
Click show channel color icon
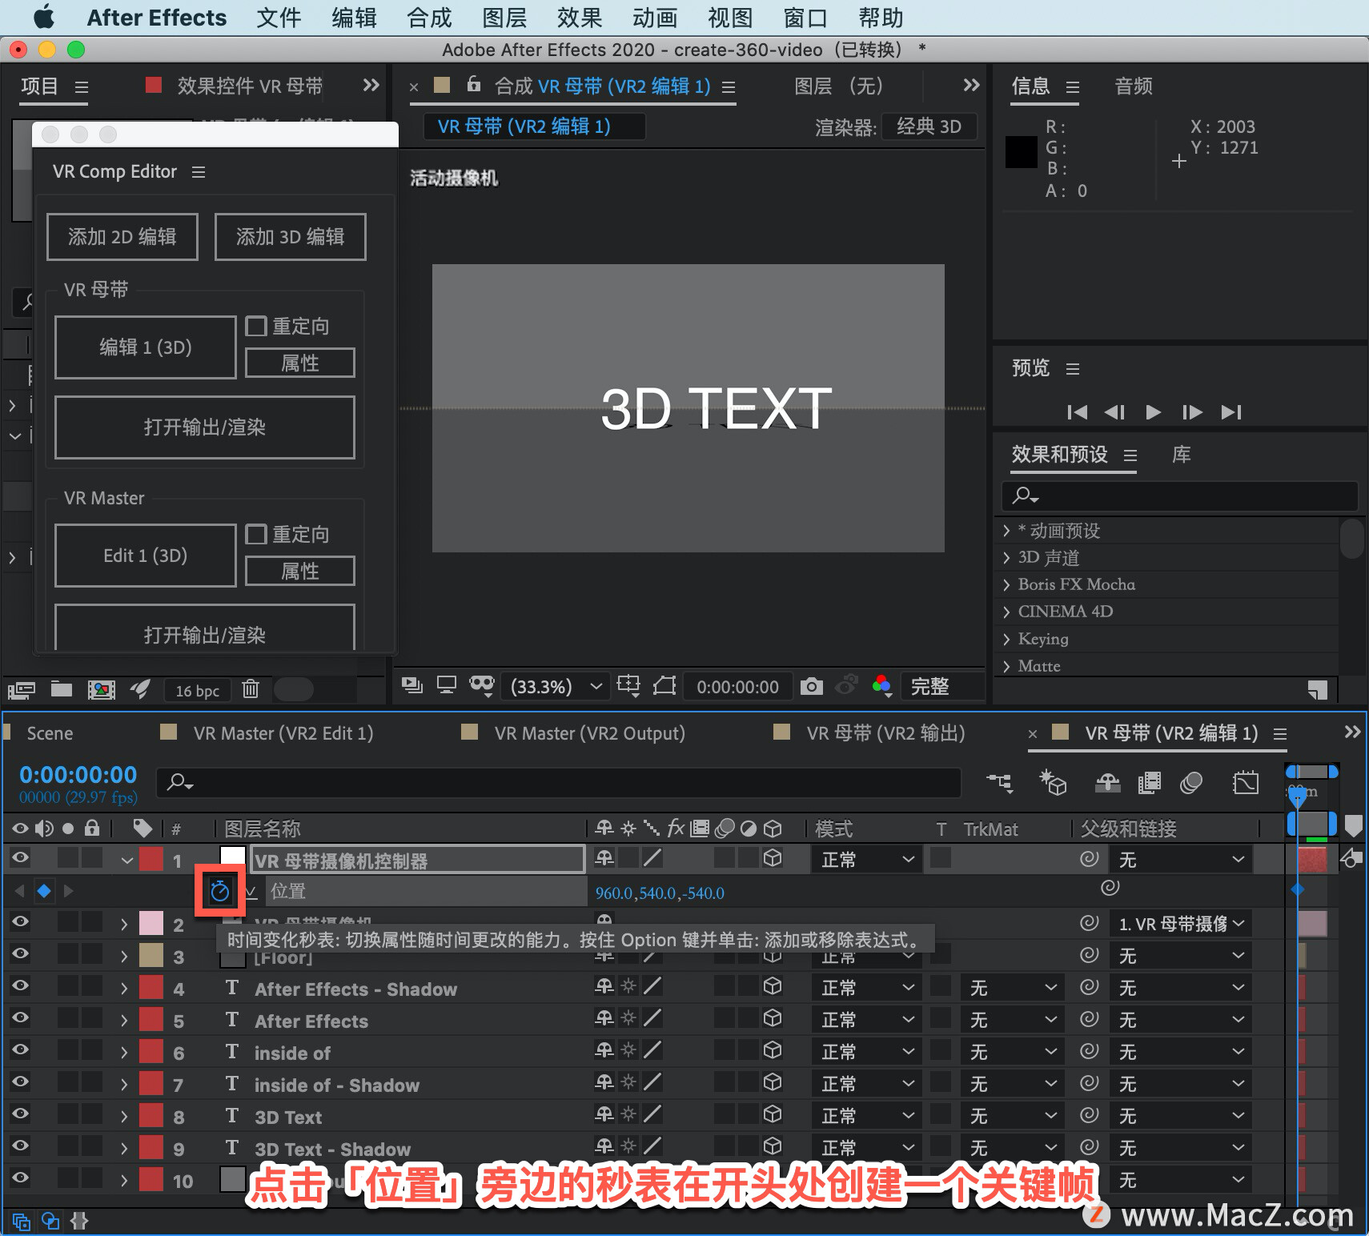881,686
